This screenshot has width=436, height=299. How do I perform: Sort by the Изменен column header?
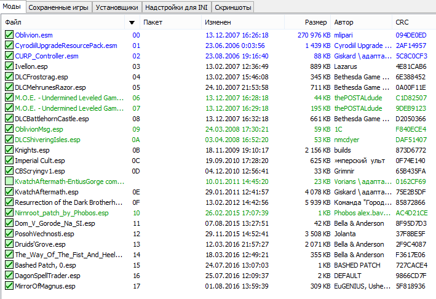(x=243, y=22)
